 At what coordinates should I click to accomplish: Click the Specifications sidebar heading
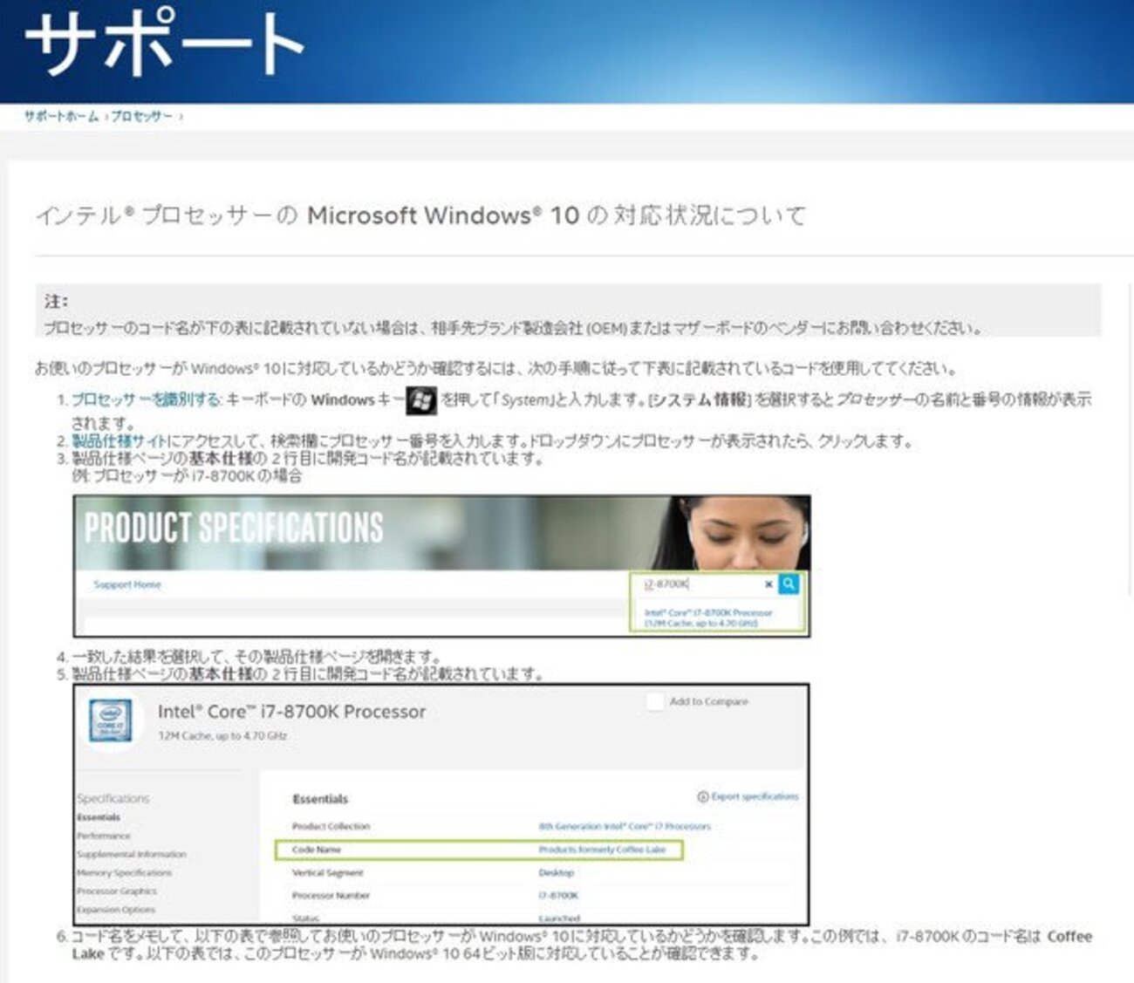[x=113, y=798]
